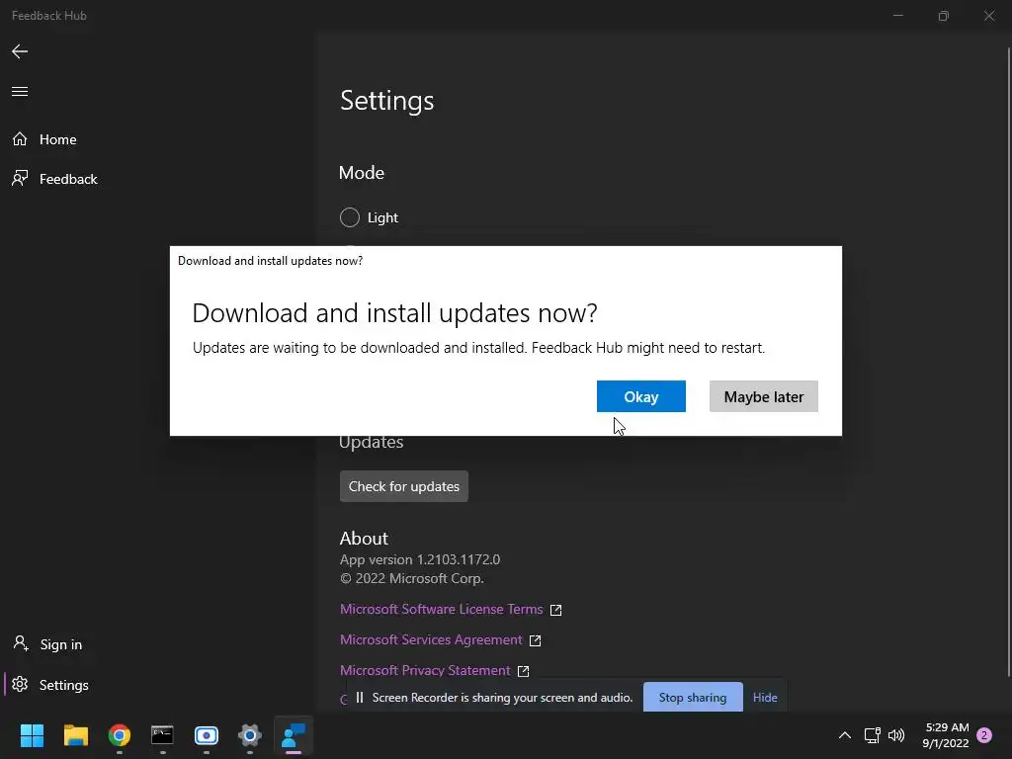The image size is (1012, 759).
Task: Open the network status tray icon
Action: point(872,735)
